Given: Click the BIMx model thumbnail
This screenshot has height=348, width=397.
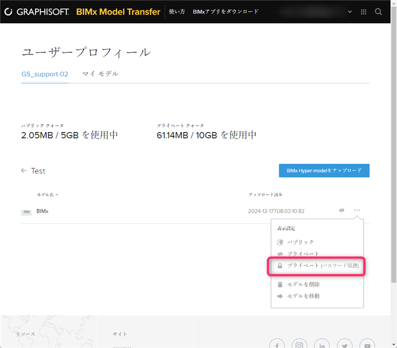Looking at the screenshot, I should [26, 212].
